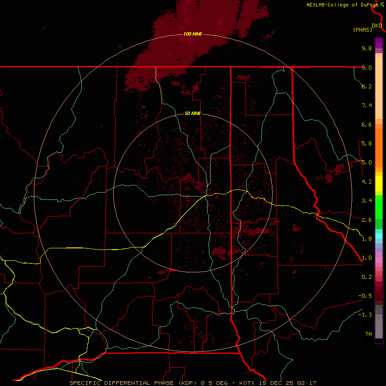The width and height of the screenshot is (386, 386).
Task: Pick the light peach segment of the color bar
Action: 379,88
